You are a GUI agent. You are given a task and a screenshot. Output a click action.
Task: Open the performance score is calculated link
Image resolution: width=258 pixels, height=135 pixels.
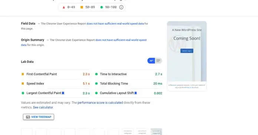coord(100,103)
